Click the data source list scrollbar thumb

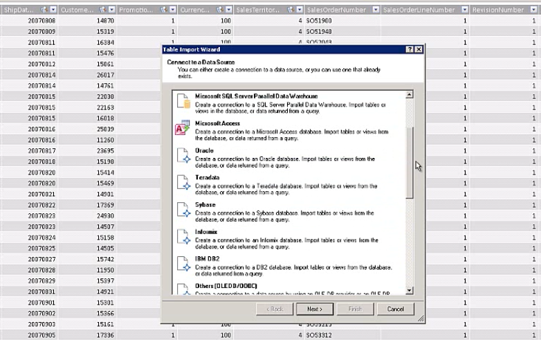click(410, 163)
